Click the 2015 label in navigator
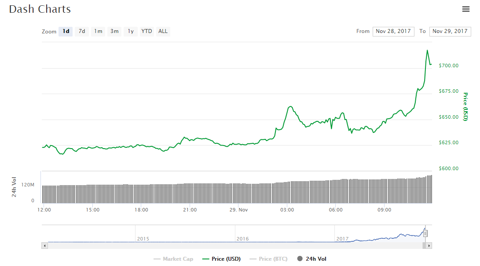 143,239
